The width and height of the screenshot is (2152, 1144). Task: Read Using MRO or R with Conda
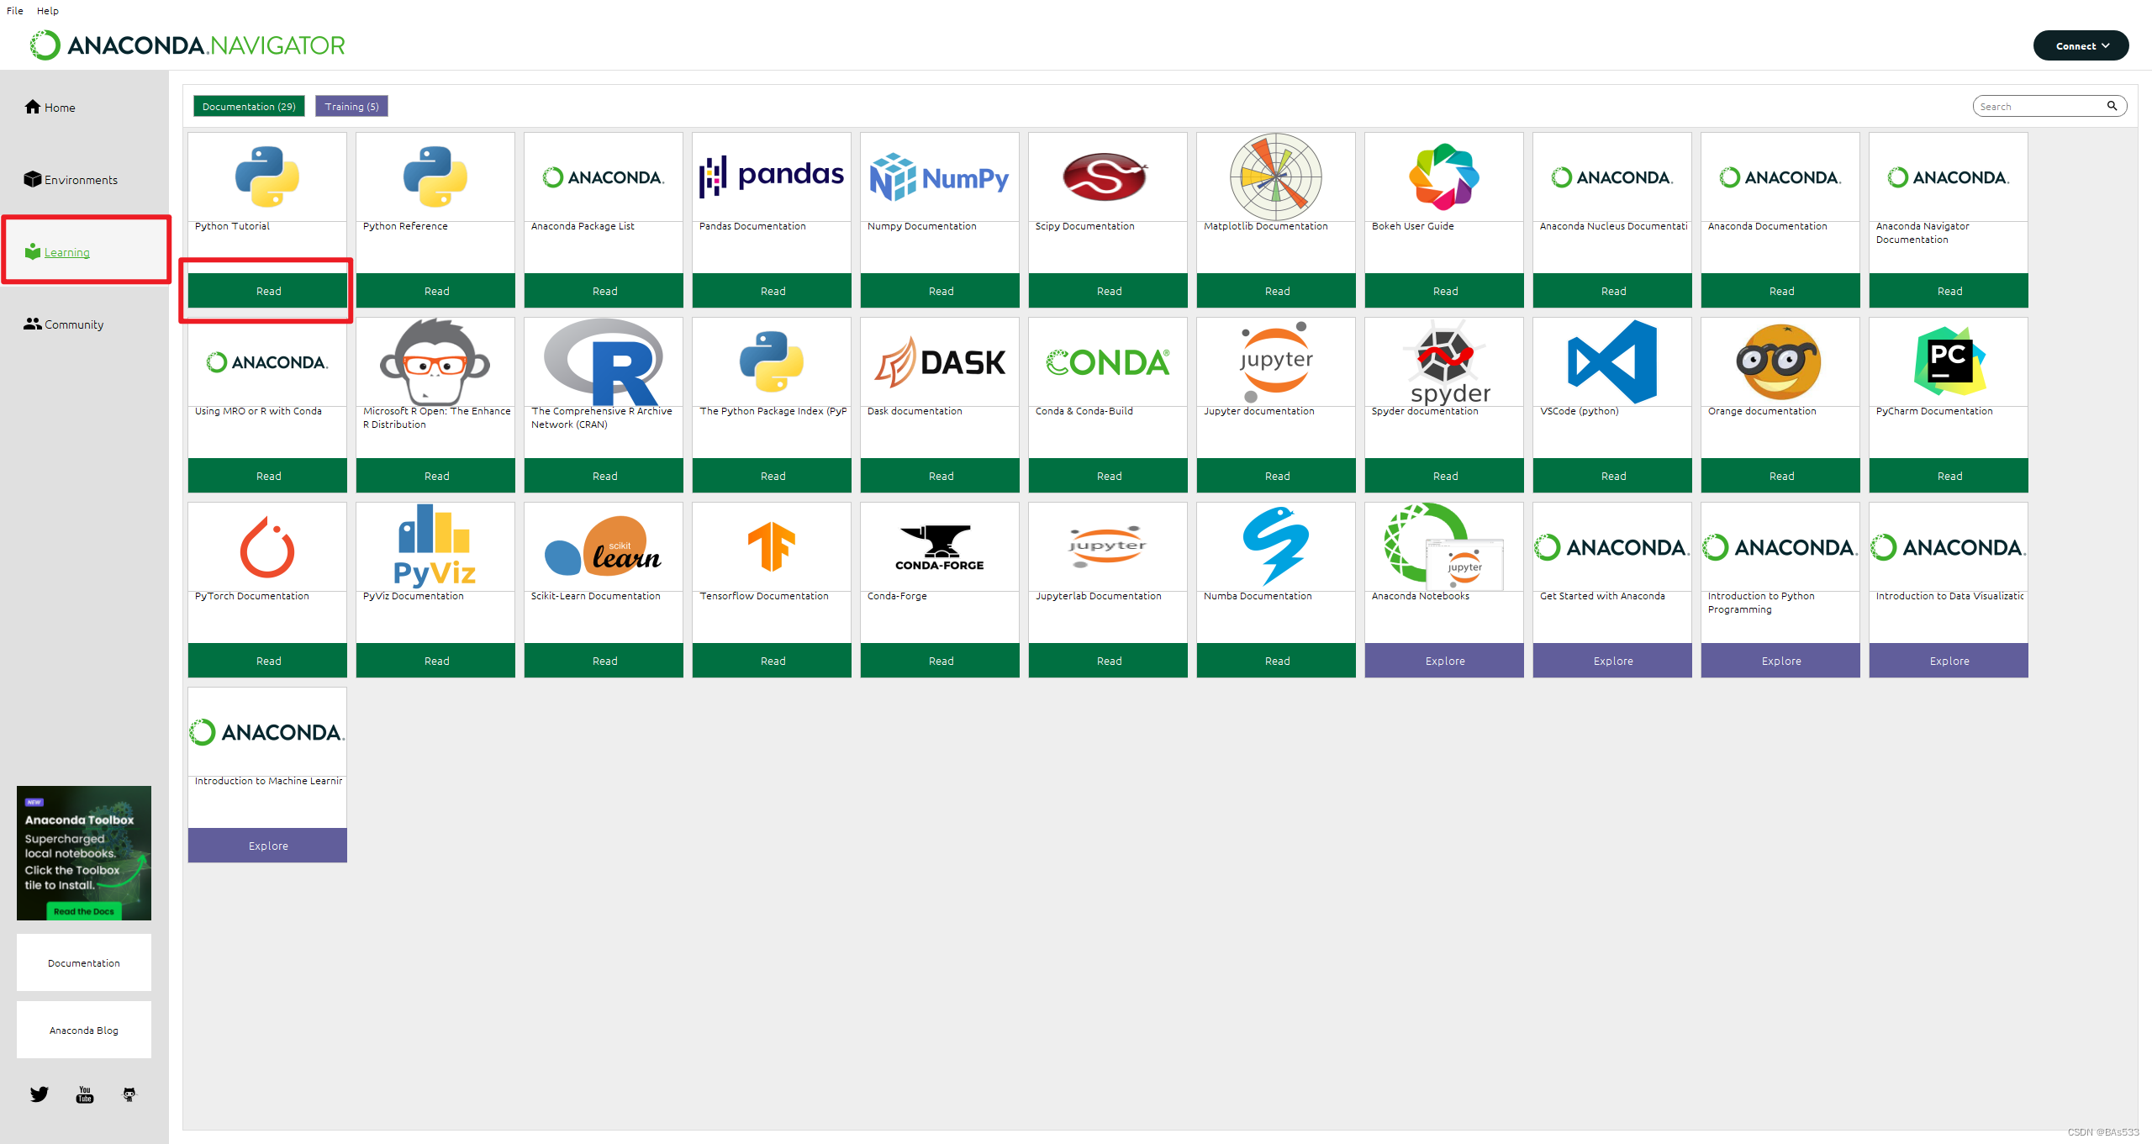[x=267, y=476]
